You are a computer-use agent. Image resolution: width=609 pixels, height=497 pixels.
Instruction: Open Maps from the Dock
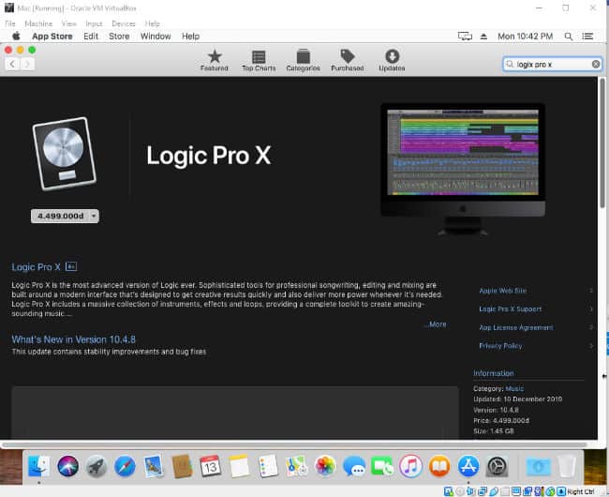(x=296, y=466)
